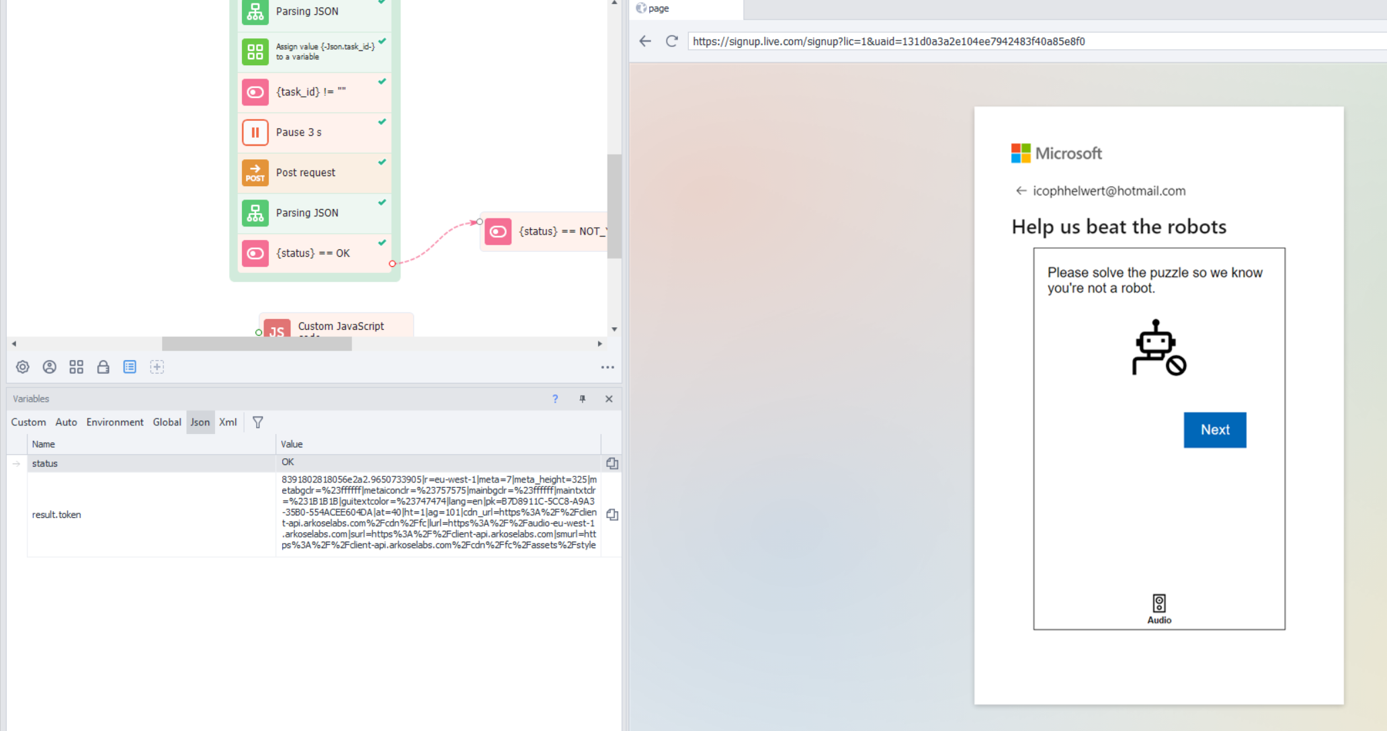This screenshot has height=731, width=1387.
Task: Switch to Global variables tab
Action: [x=167, y=422]
